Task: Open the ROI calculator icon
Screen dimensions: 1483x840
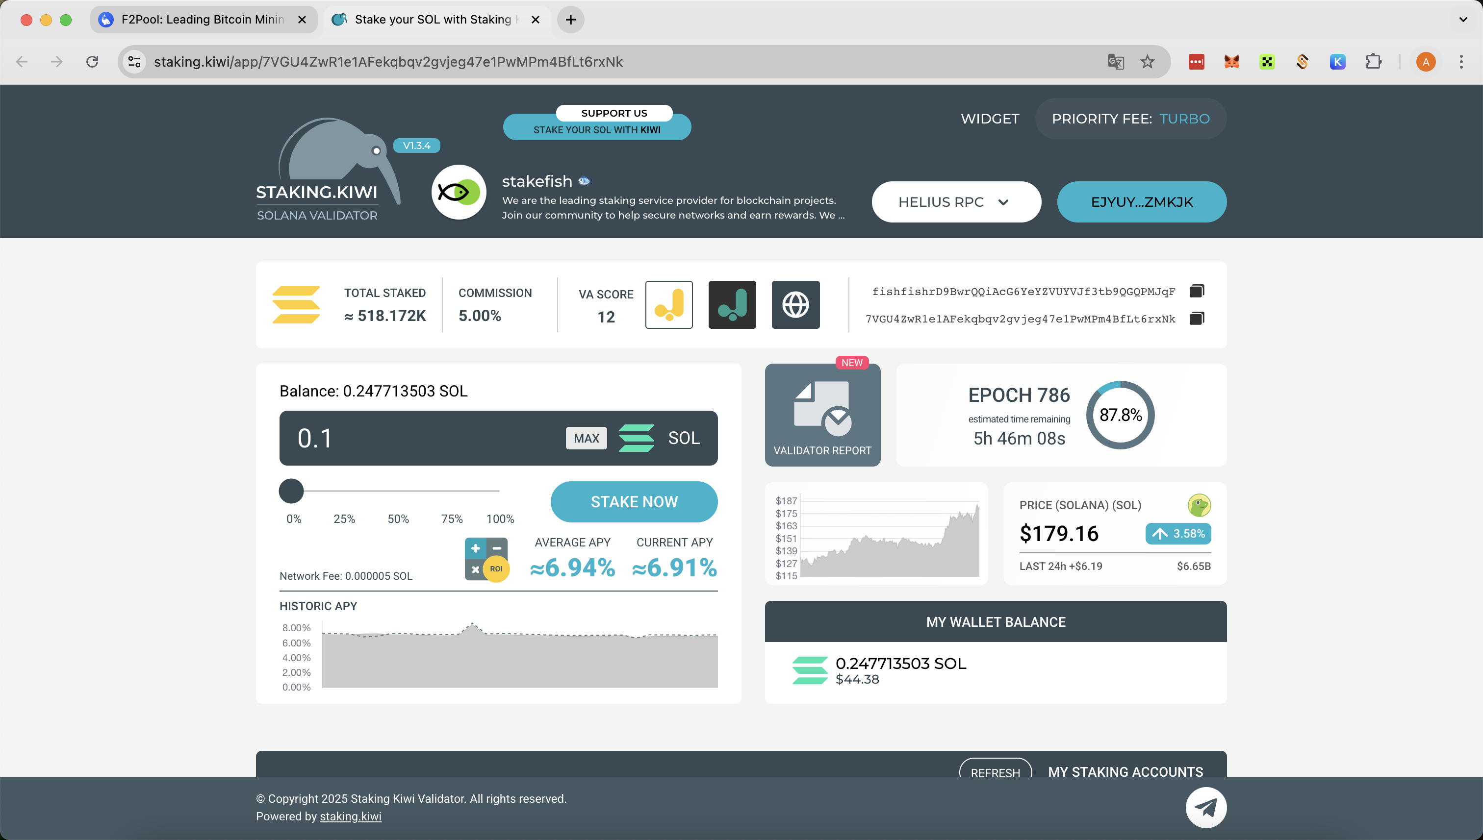Action: click(x=486, y=559)
